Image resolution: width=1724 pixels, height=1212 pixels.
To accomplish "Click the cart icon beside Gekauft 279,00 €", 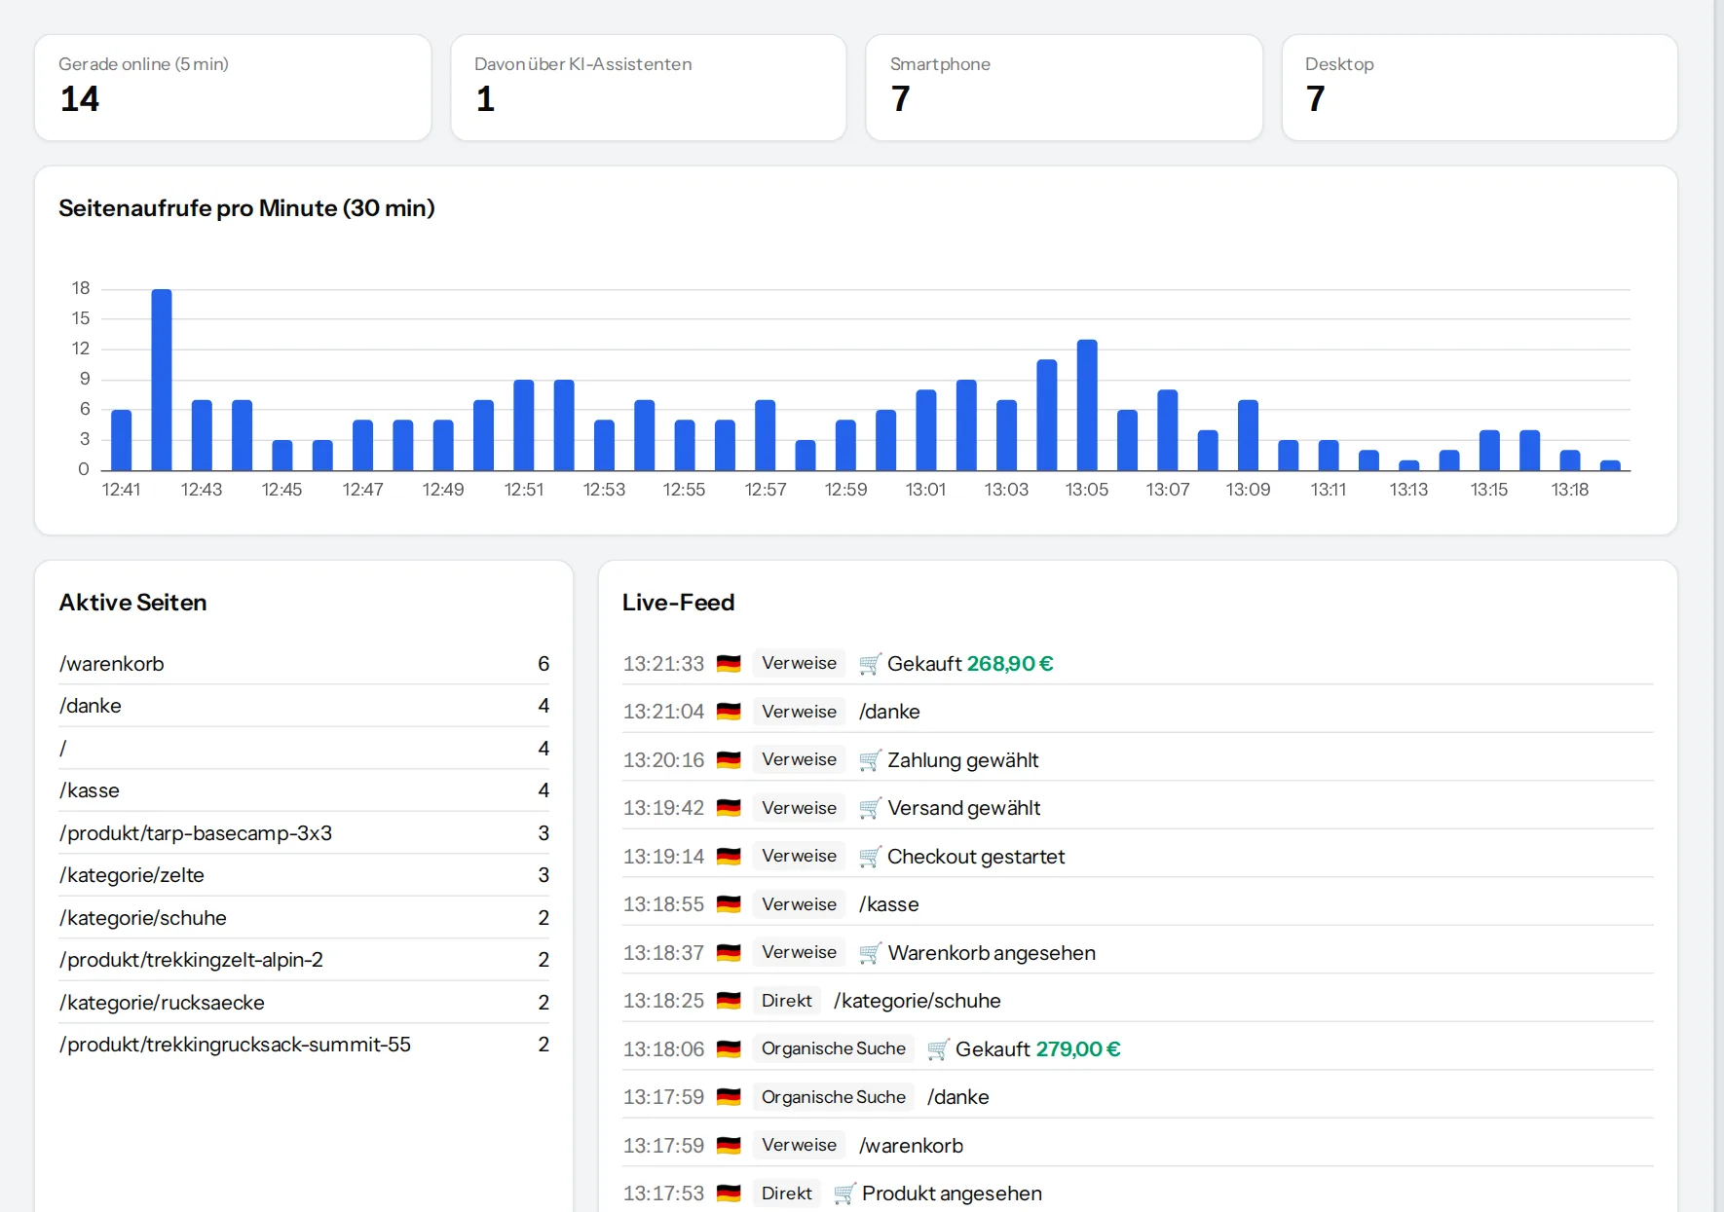I will (938, 1049).
